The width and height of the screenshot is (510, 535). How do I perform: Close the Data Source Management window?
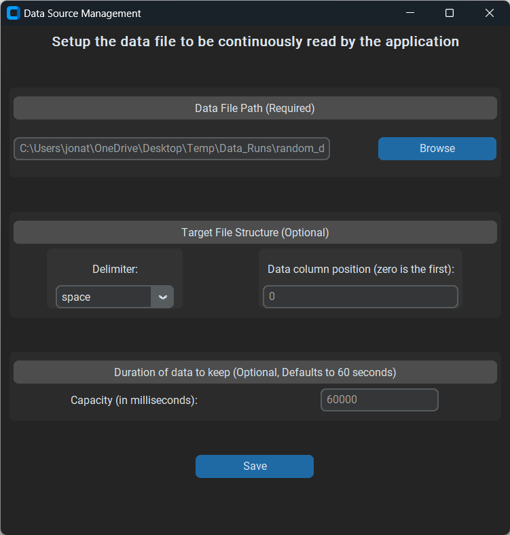(490, 13)
